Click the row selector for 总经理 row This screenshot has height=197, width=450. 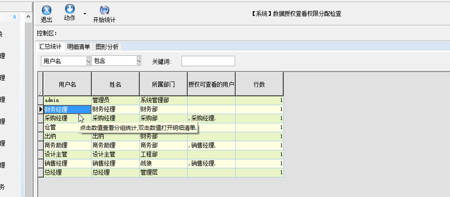[41, 172]
